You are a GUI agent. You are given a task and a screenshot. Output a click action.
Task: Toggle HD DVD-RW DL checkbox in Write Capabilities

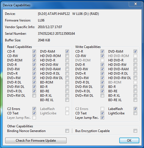pos(135,78)
